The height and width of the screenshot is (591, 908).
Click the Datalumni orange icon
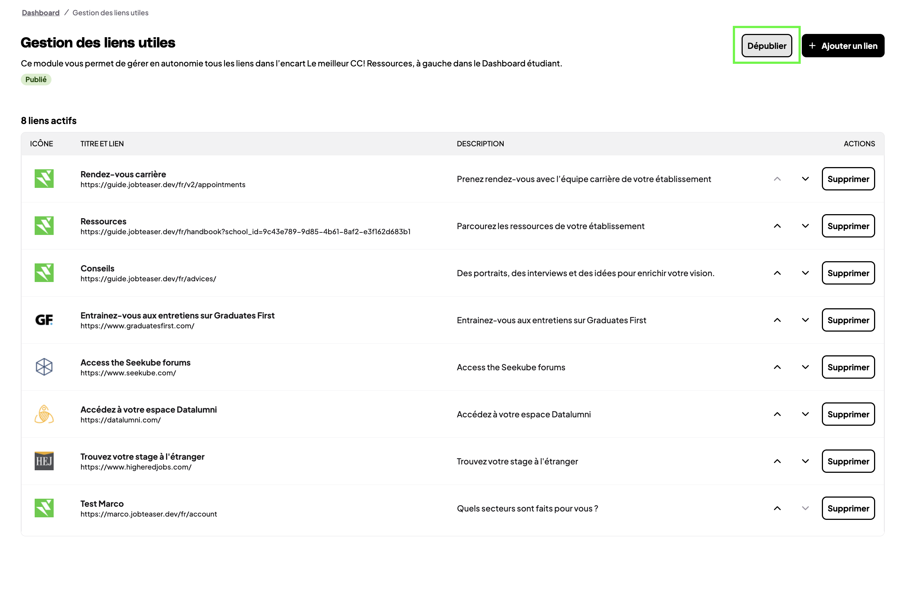44,414
